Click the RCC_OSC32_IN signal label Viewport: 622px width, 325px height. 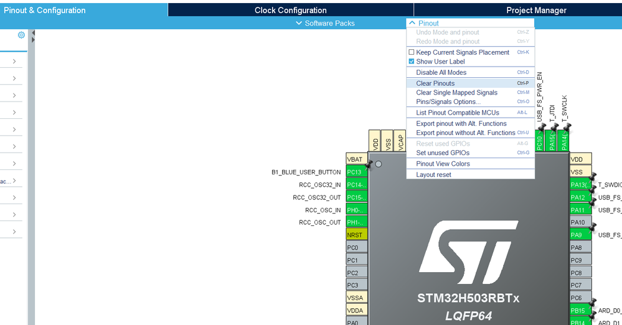pos(320,185)
